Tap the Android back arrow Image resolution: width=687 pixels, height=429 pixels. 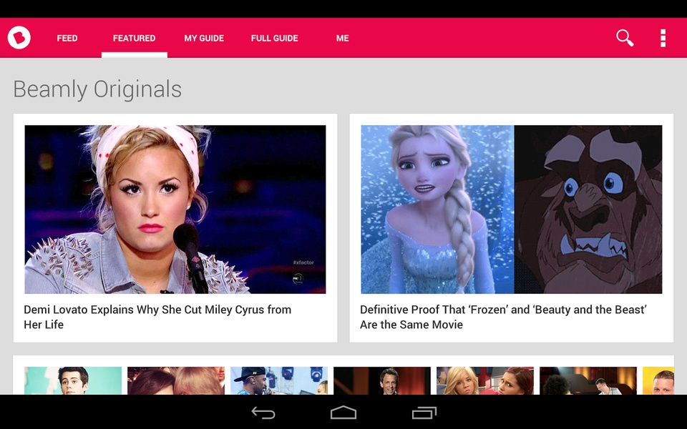pyautogui.click(x=263, y=413)
